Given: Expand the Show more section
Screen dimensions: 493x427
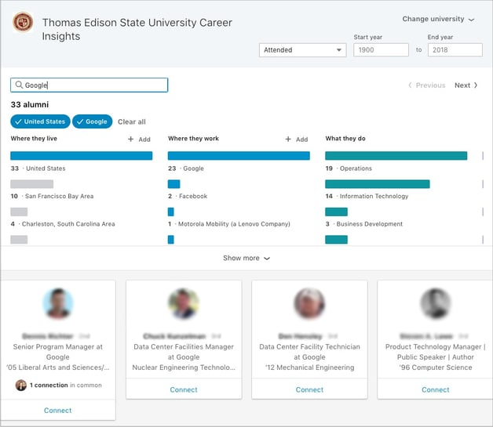Looking at the screenshot, I should point(246,258).
